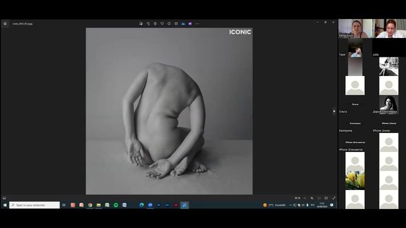Open the three-dot See more menu in Photos
Viewport: 406px width, 228px height.
coord(197,23)
